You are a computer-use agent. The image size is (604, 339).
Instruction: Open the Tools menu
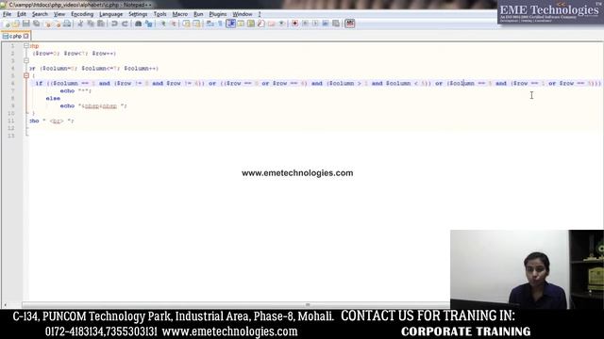coord(159,14)
